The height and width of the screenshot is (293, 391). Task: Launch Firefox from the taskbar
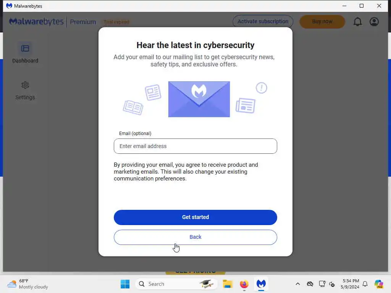(244, 284)
